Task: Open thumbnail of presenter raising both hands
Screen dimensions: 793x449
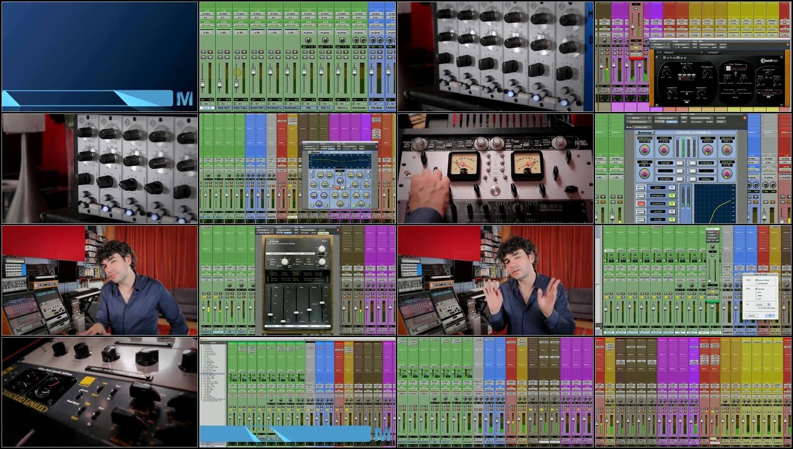Action: tap(496, 281)
